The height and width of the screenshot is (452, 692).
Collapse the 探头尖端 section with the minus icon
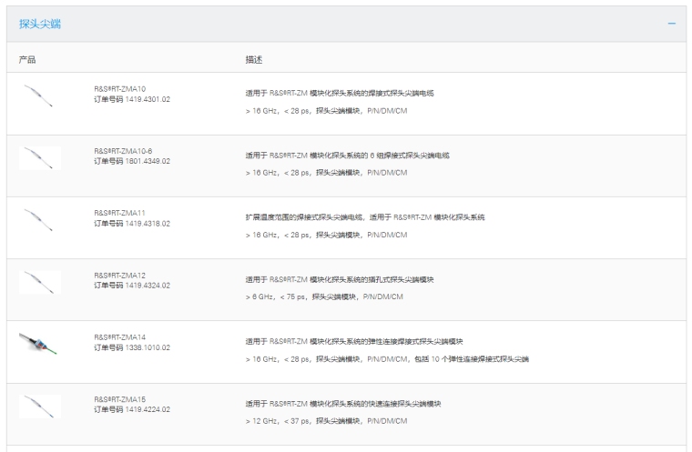[672, 23]
